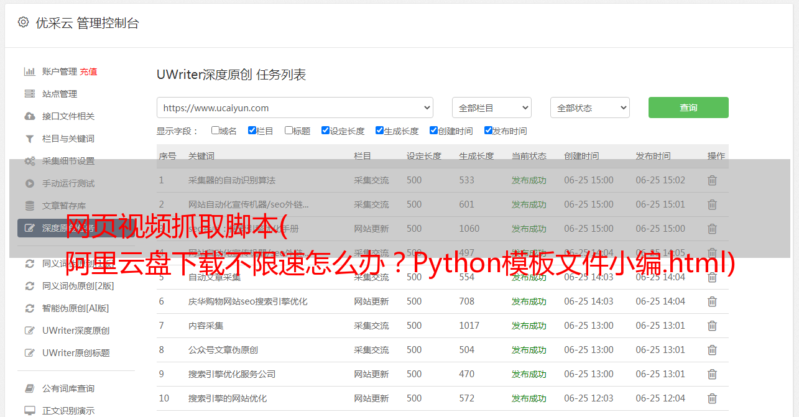799x417 pixels.
Task: Click the cloud upload icon for 接口文件相关
Action: pyautogui.click(x=29, y=116)
